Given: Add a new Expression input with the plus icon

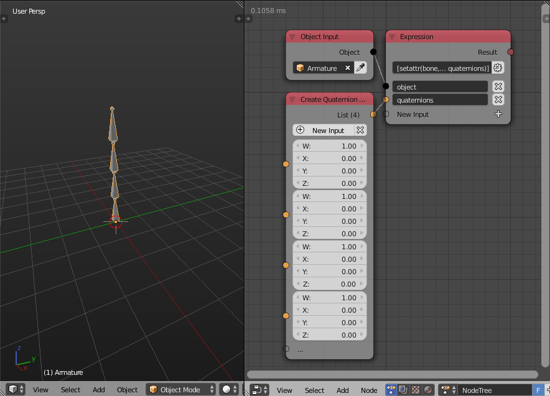Looking at the screenshot, I should pyautogui.click(x=498, y=114).
